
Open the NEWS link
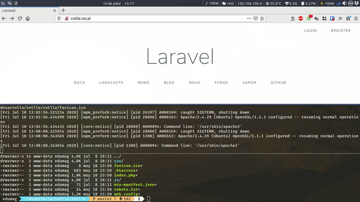144,83
